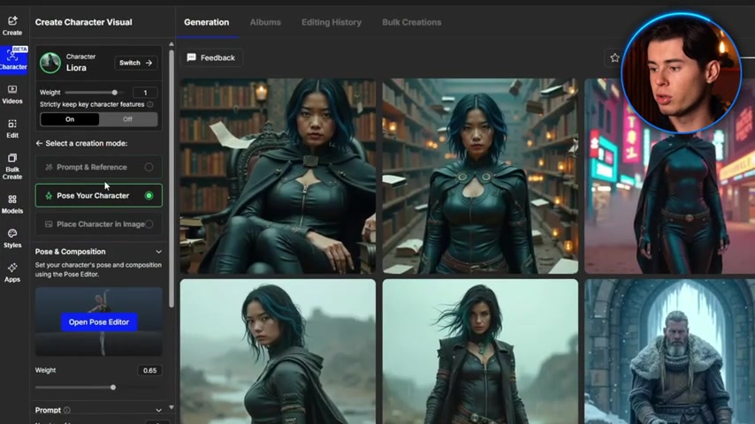
Task: Click the character weight value field
Action: 145,93
